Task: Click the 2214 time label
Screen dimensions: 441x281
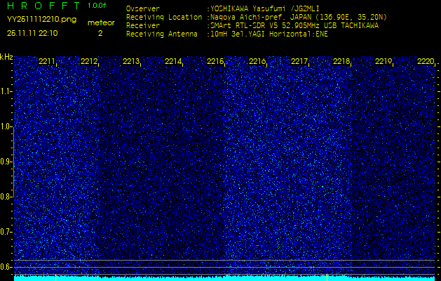Action: [173, 61]
